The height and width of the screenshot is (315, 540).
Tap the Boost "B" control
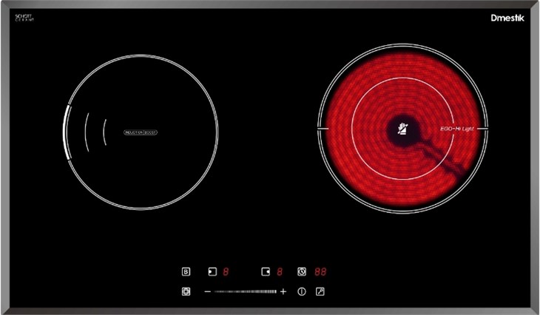pos(186,271)
